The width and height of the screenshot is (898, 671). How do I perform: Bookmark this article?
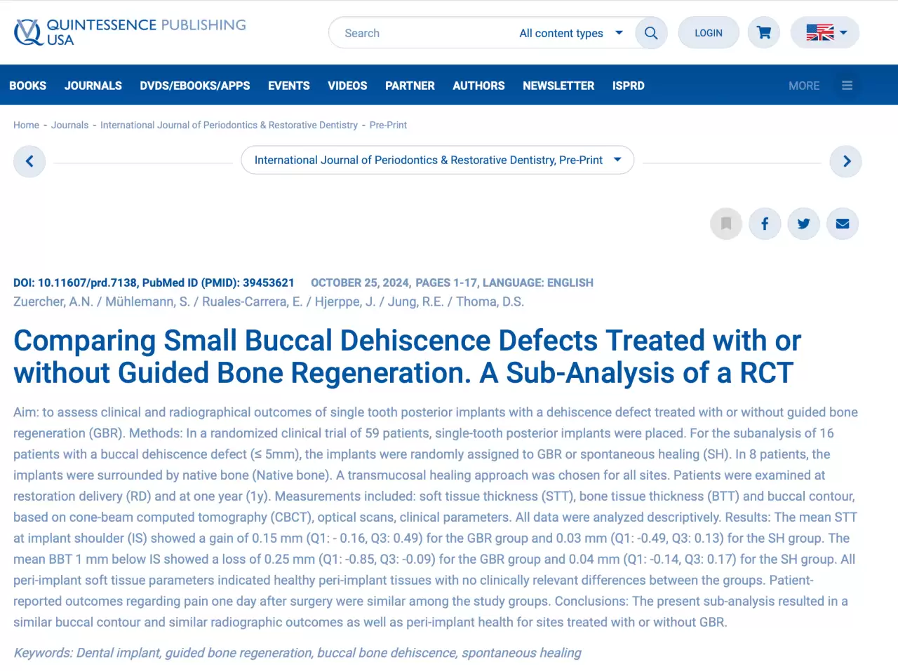[x=726, y=224]
